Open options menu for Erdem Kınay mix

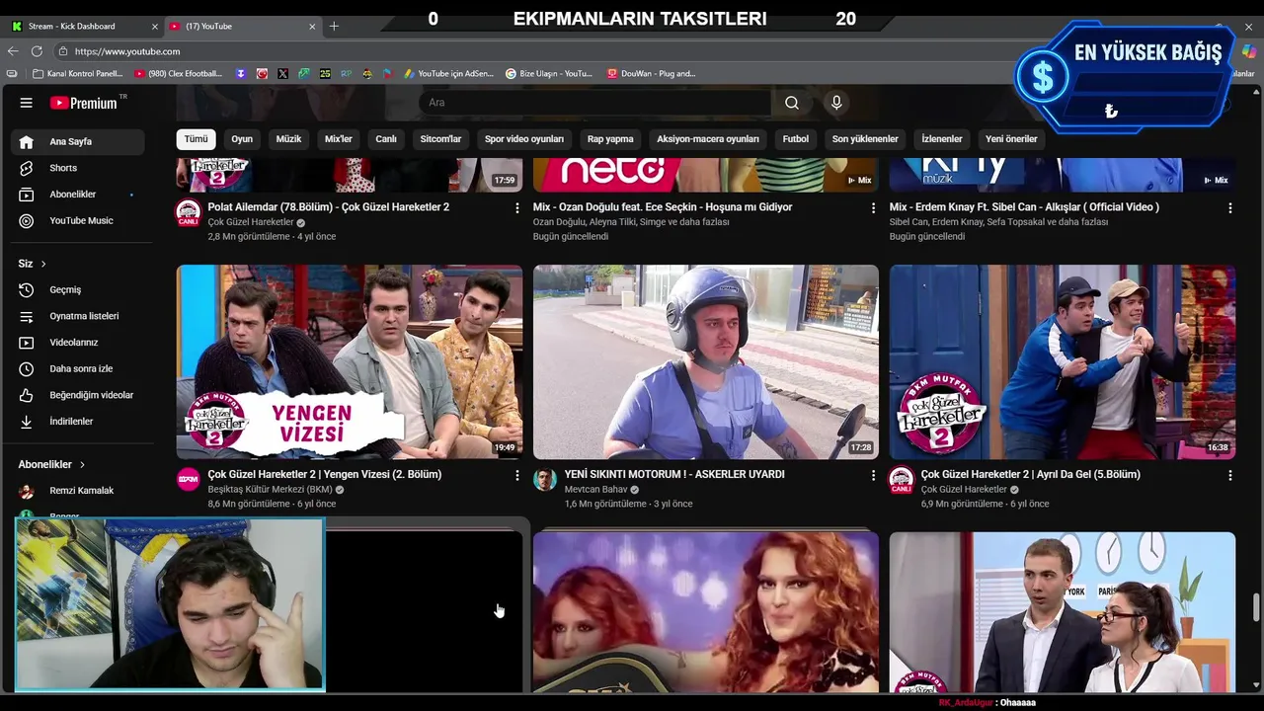pyautogui.click(x=1229, y=208)
